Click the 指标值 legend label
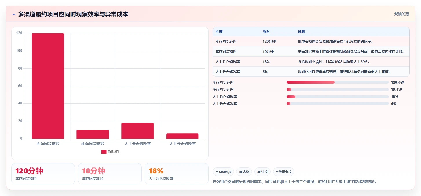This screenshot has height=196, width=421. pos(113,152)
